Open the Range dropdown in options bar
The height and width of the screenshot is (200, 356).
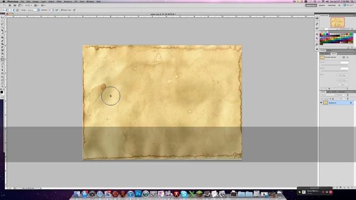tap(33, 10)
